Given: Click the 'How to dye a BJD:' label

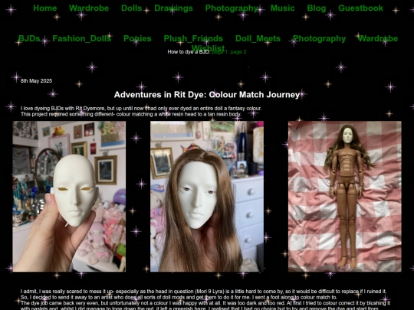Looking at the screenshot, I should tap(189, 52).
